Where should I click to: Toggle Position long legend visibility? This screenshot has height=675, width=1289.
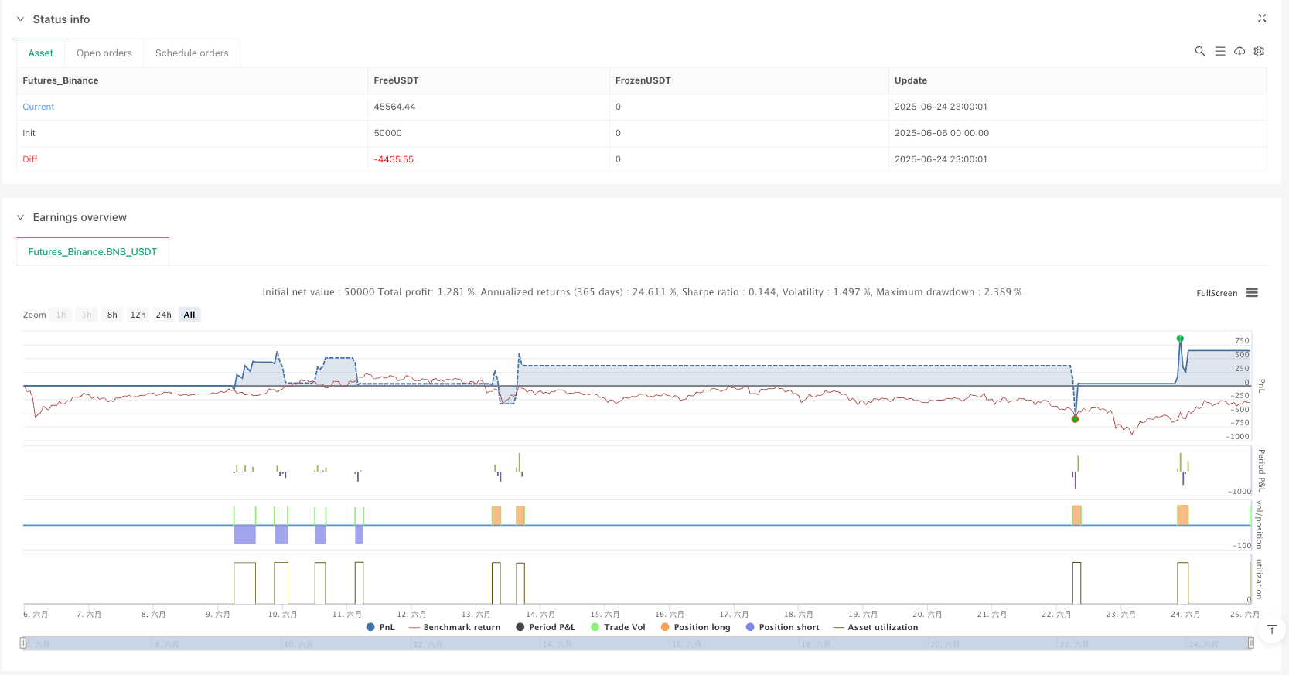click(x=695, y=627)
